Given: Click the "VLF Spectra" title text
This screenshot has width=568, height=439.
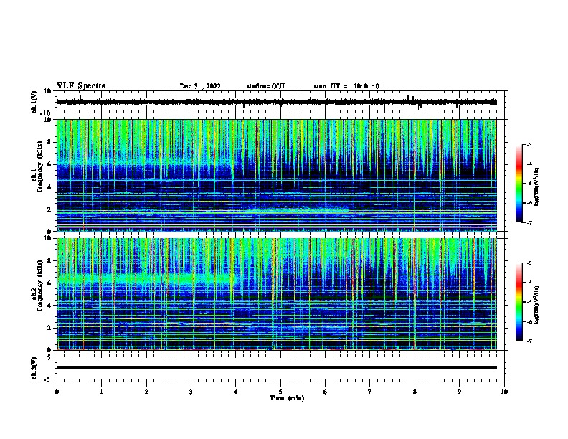Looking at the screenshot, I should click(x=81, y=85).
